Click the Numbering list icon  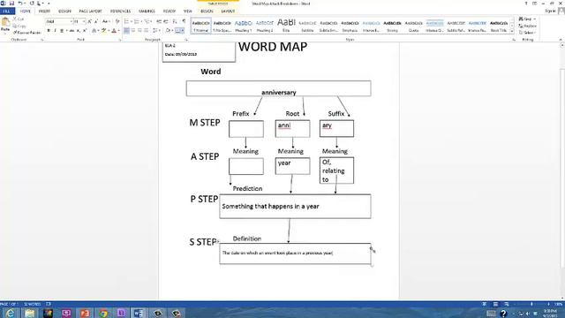(x=137, y=21)
